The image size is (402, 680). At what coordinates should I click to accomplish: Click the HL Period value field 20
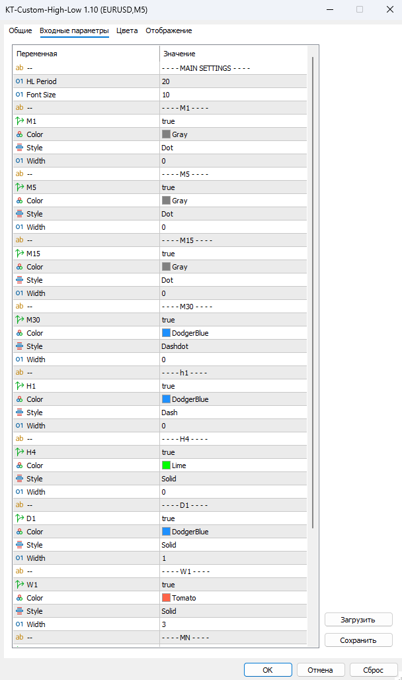[233, 81]
